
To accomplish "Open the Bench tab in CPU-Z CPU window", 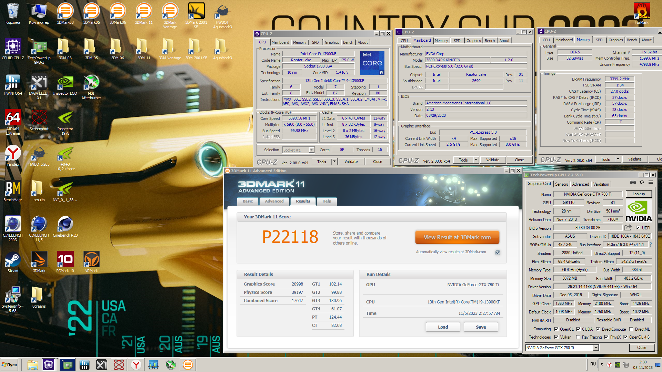I will point(348,42).
